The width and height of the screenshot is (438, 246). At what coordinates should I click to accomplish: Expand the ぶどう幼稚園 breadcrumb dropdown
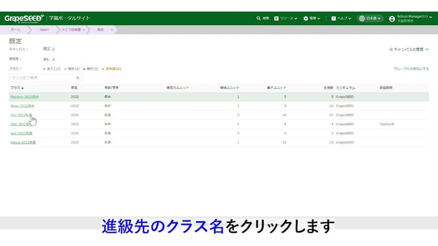point(83,30)
